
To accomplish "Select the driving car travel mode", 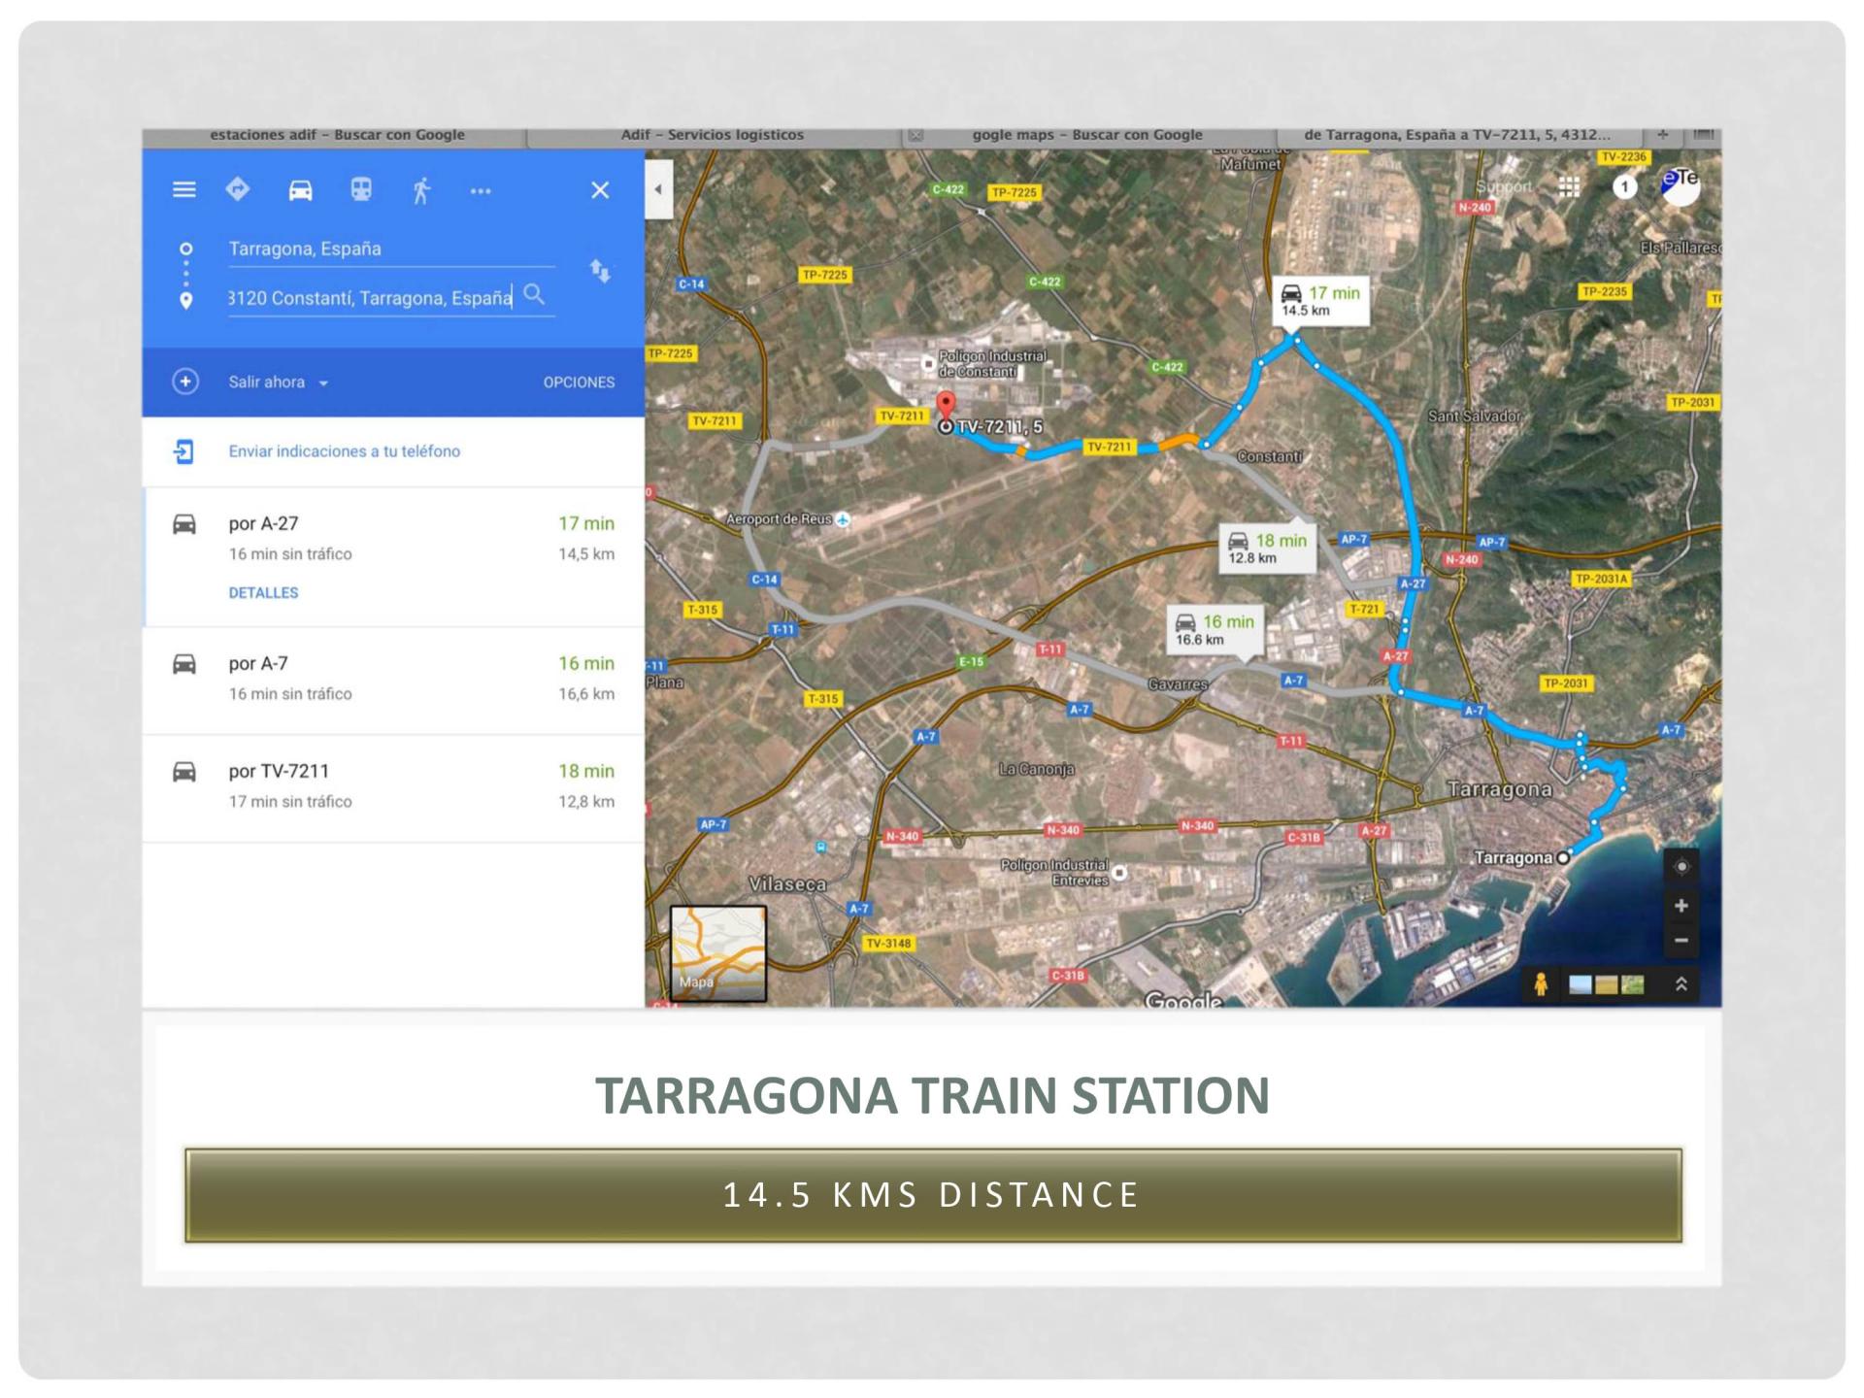I will pos(300,190).
